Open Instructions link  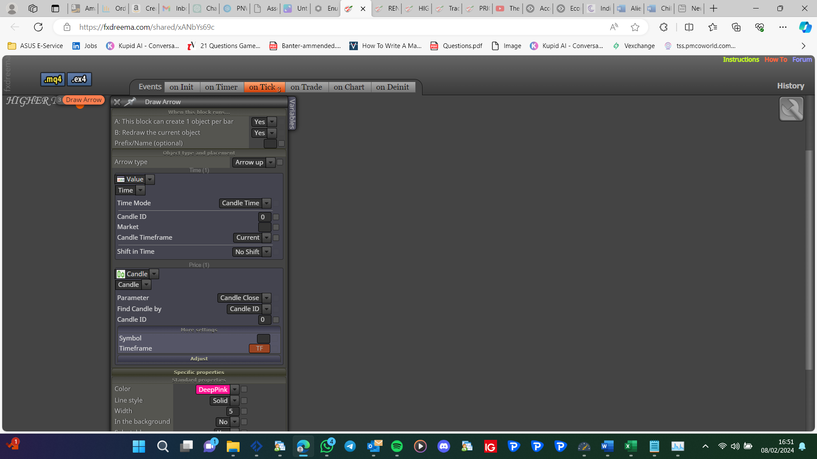point(741,59)
